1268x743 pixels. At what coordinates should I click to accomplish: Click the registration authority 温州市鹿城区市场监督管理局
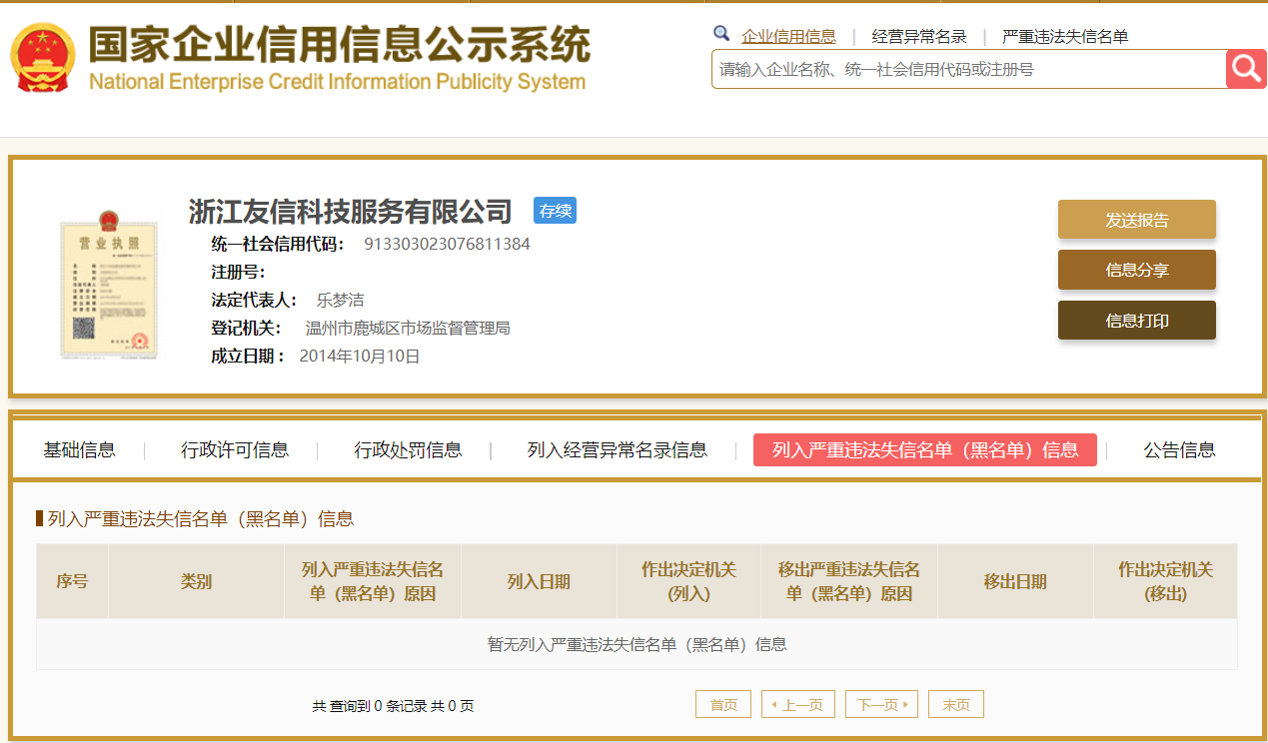tap(408, 328)
